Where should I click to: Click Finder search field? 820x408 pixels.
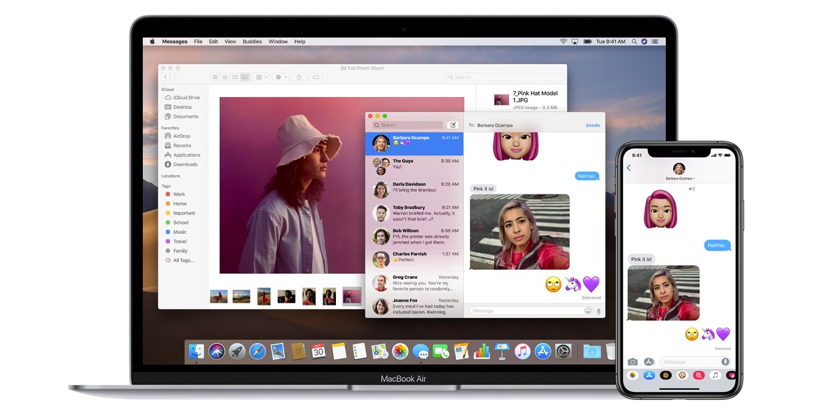[506, 78]
